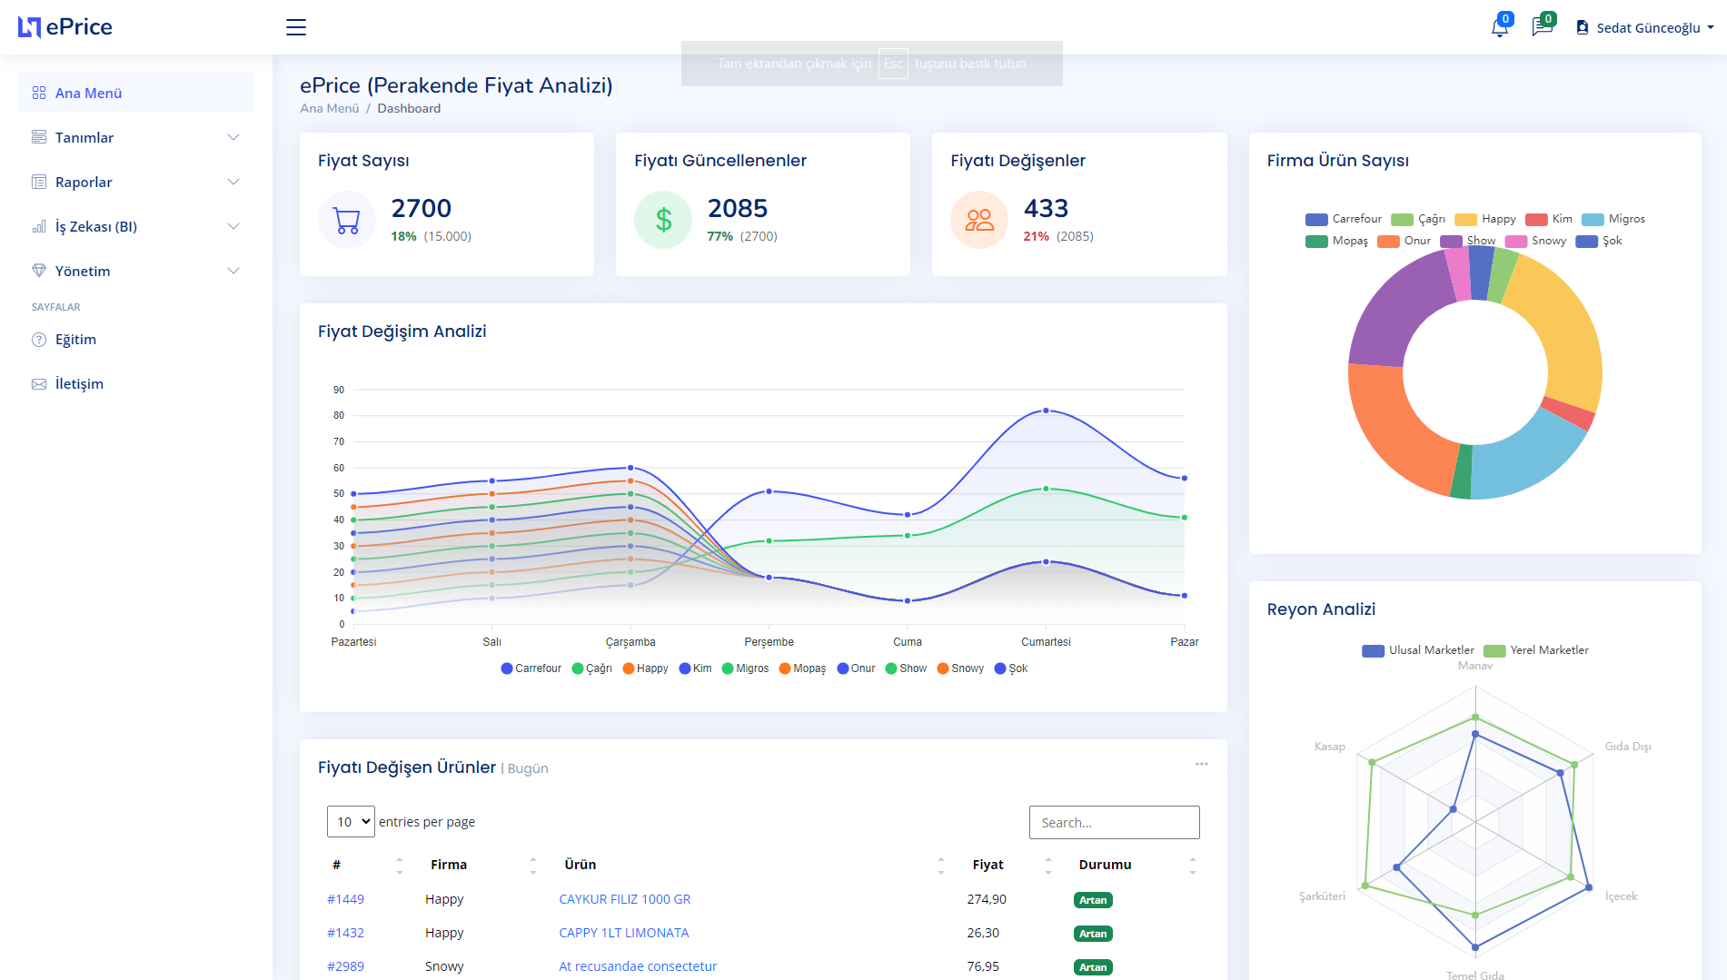Click the İş Zekası chevron arrow
Viewport: 1727px width, 980px height.
pyautogui.click(x=233, y=226)
